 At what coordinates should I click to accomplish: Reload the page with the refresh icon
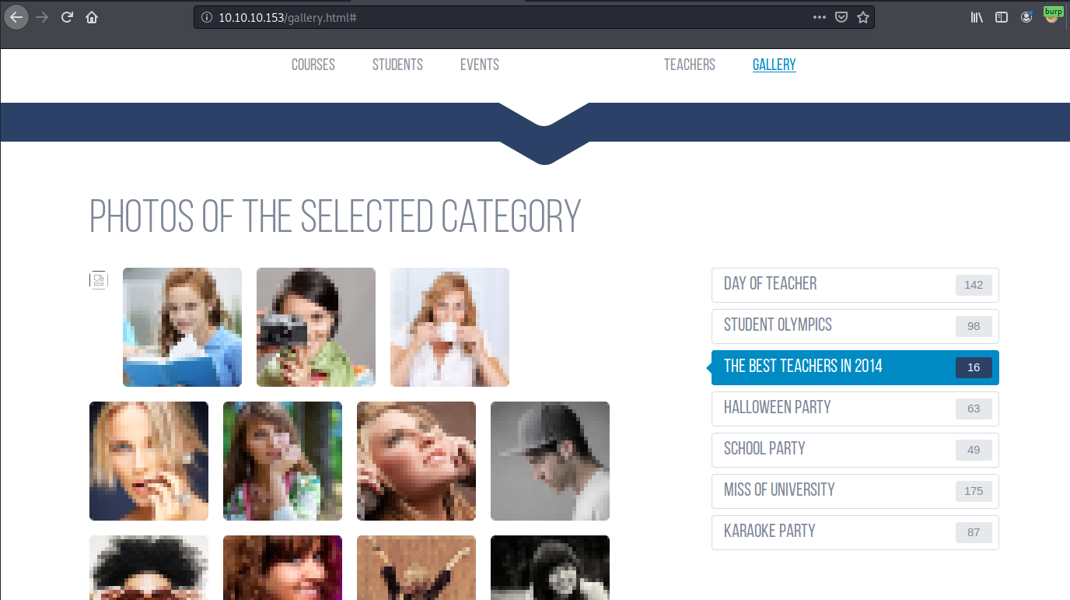[x=67, y=17]
